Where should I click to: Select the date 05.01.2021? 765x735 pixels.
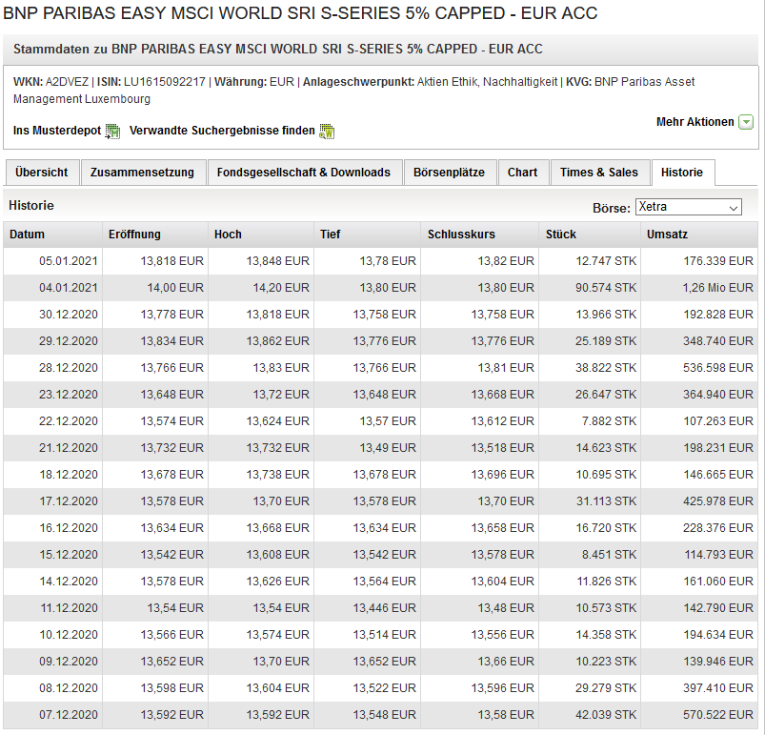(69, 261)
